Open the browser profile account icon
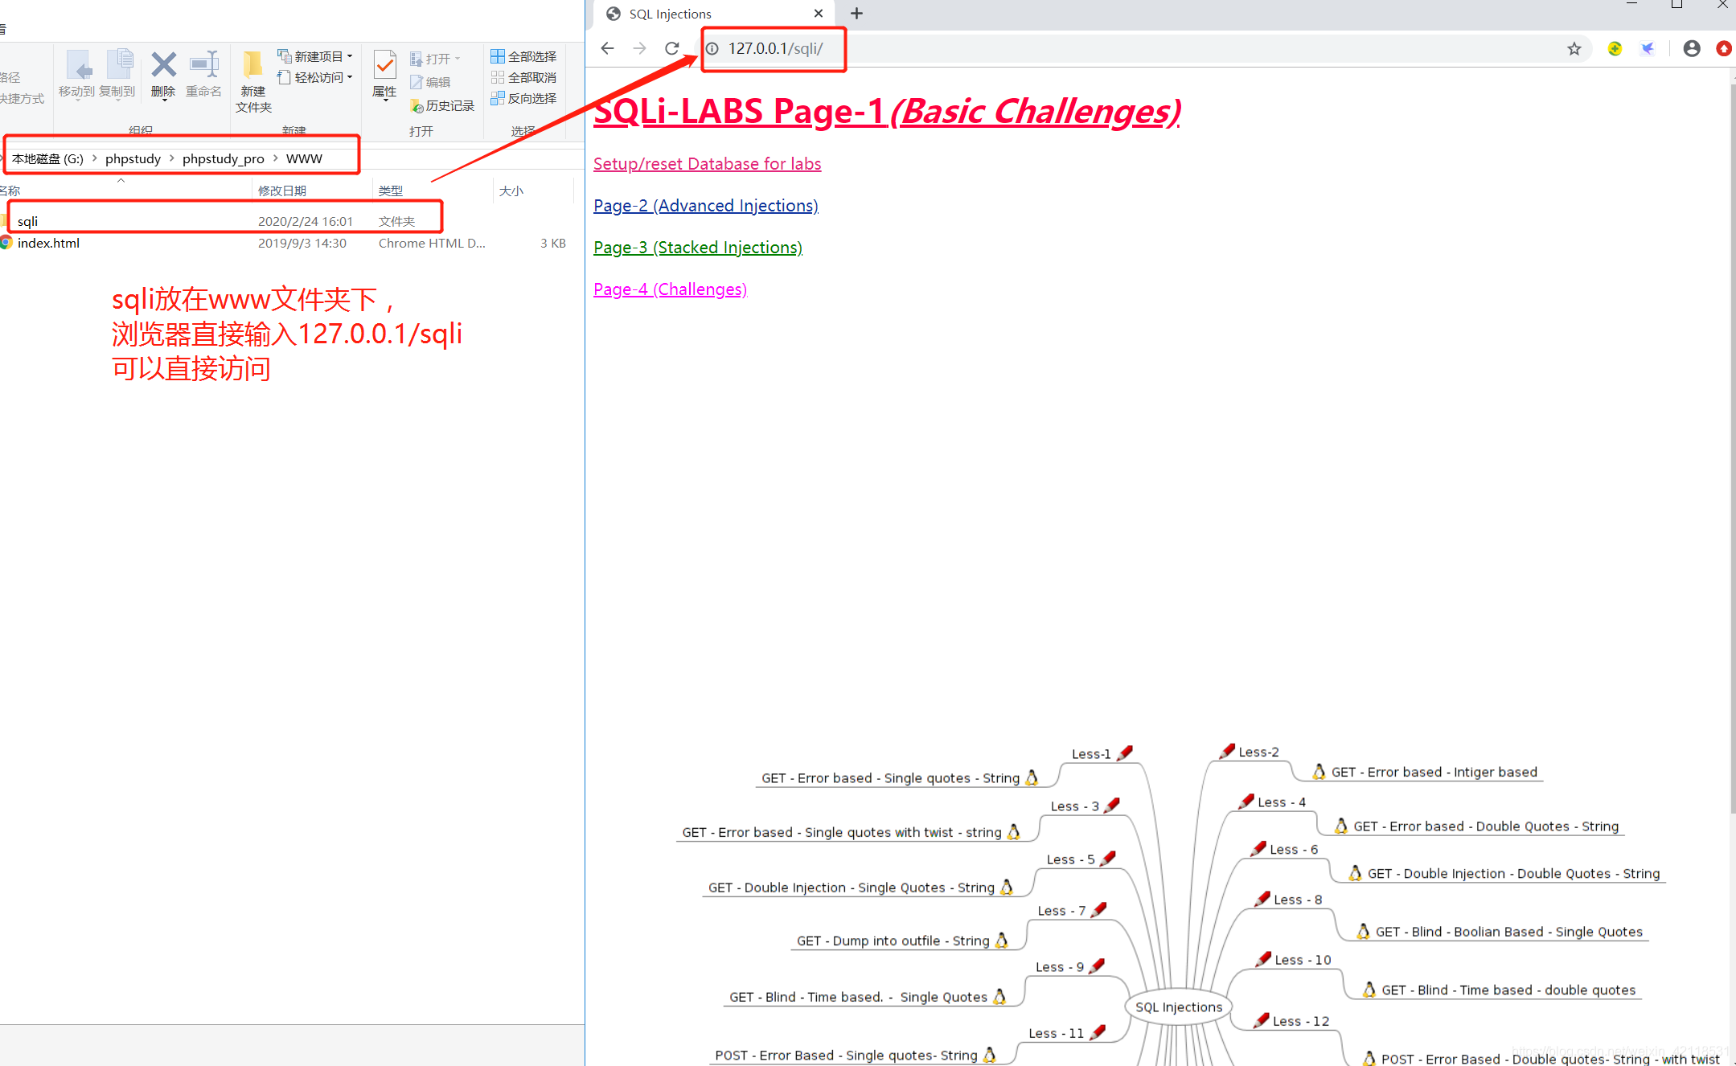 (x=1691, y=49)
